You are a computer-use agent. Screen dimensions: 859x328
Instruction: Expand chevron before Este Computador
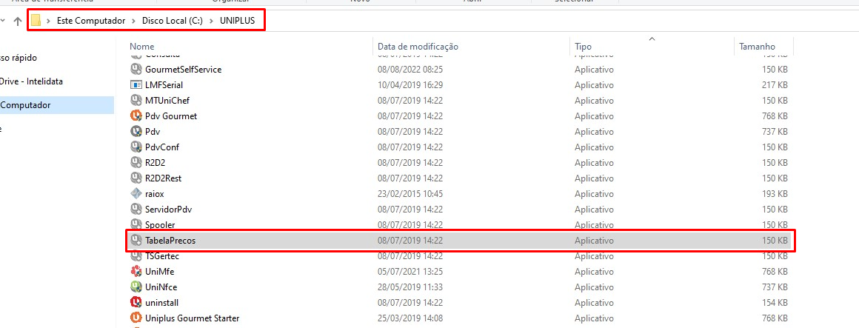point(50,21)
